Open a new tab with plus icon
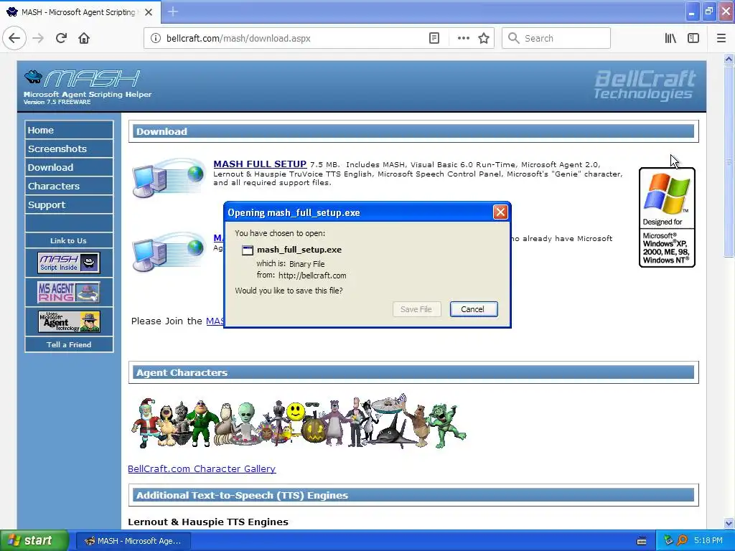The width and height of the screenshot is (735, 551). tap(173, 11)
